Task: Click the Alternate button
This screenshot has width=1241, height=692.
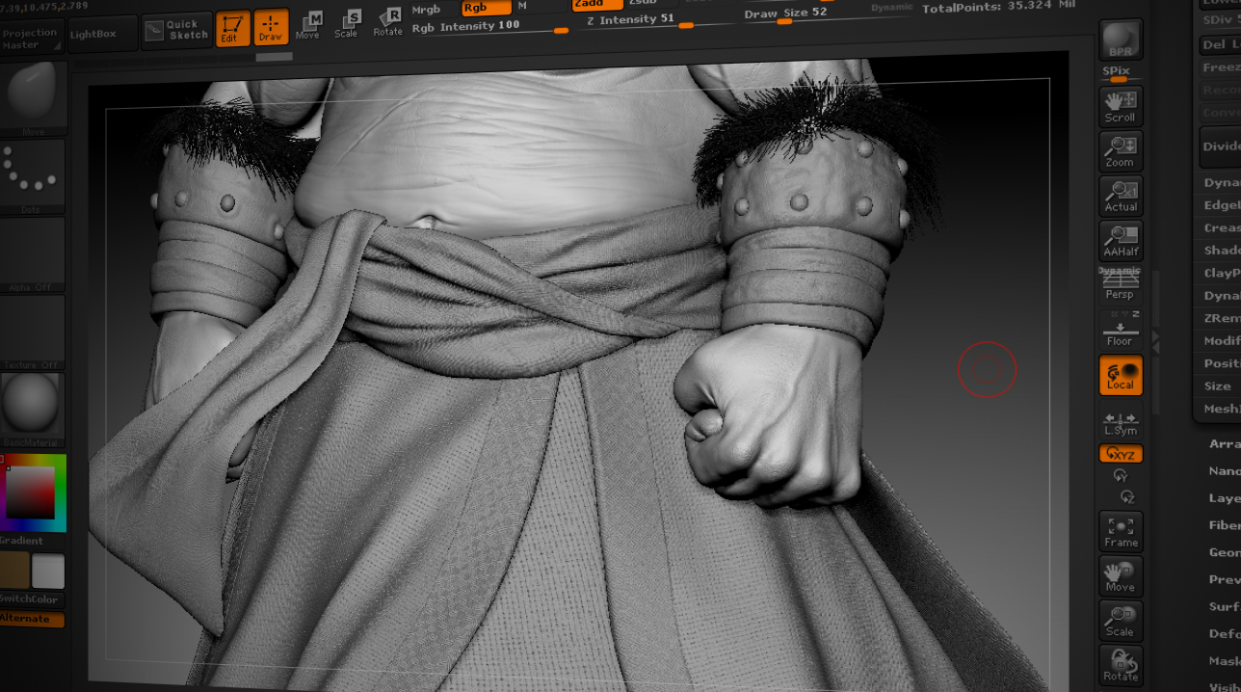Action: point(31,619)
